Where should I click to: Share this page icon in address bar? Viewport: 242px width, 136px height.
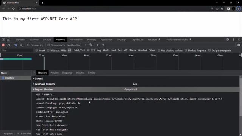click(x=217, y=9)
